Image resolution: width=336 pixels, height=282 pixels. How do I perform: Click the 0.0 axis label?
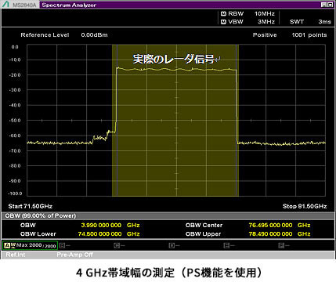15,47
